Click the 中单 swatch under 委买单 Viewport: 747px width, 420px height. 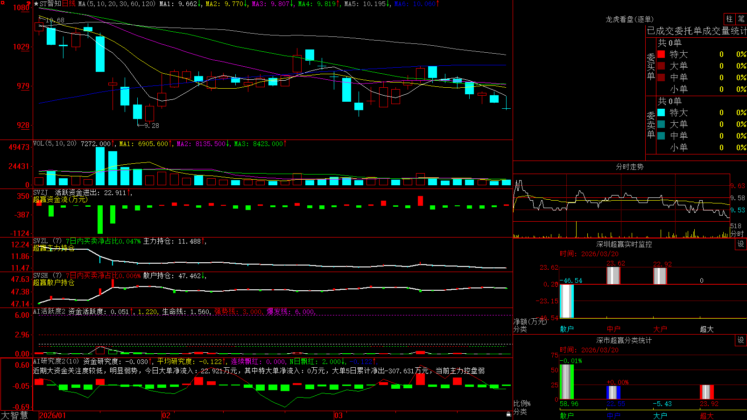(661, 77)
